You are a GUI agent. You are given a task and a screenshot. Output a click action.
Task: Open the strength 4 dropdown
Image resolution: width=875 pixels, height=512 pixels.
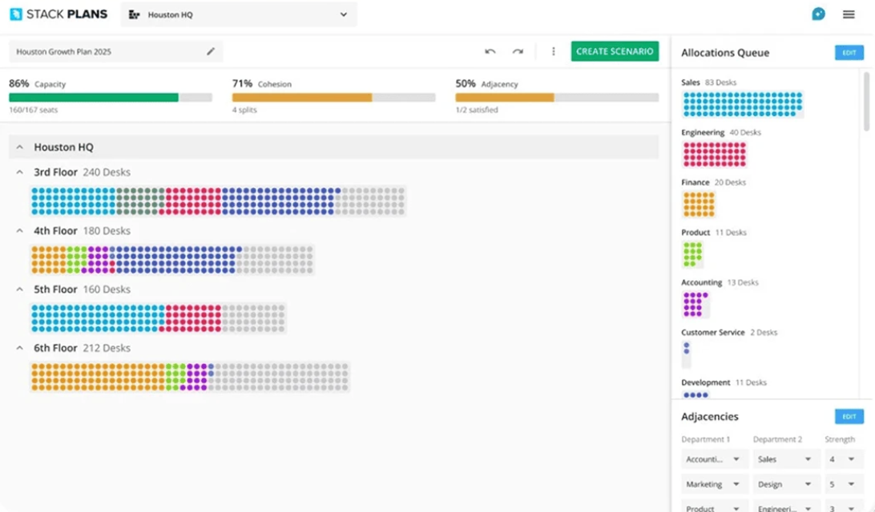[843, 459]
